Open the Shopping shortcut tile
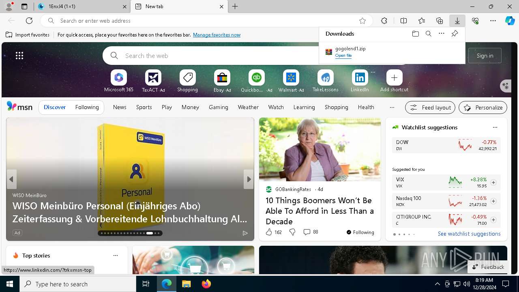Screen dimensions: 519x292 (x=188, y=81)
